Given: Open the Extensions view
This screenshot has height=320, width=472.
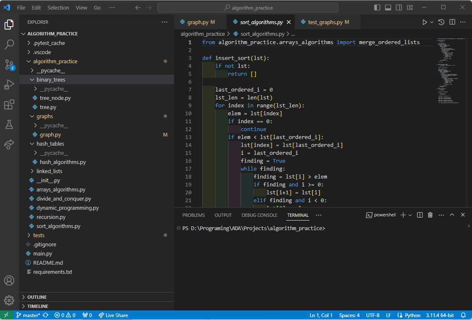Looking at the screenshot, I should [x=9, y=105].
